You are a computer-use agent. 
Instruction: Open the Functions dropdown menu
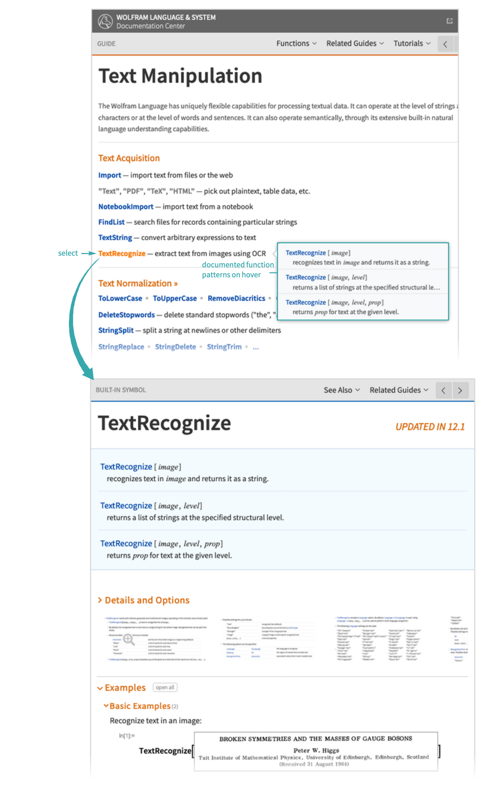[296, 44]
